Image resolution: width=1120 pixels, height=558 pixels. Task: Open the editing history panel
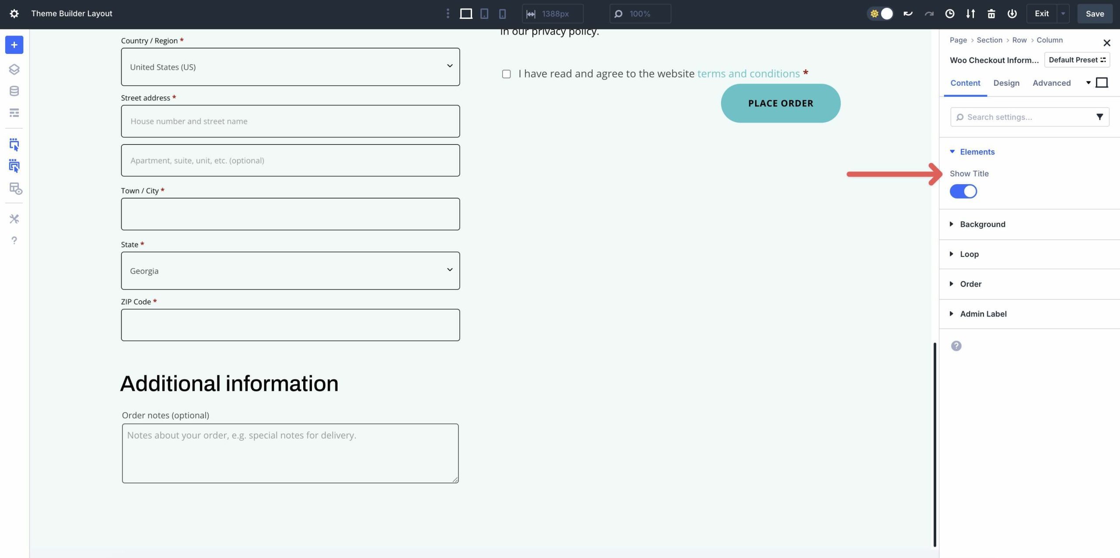[x=949, y=14]
